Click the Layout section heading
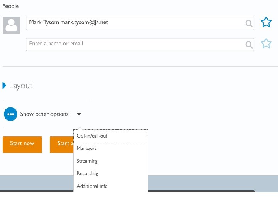This screenshot has width=278, height=208. click(x=21, y=86)
